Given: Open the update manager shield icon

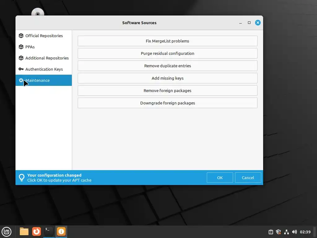Looking at the screenshot, I should [x=278, y=232].
